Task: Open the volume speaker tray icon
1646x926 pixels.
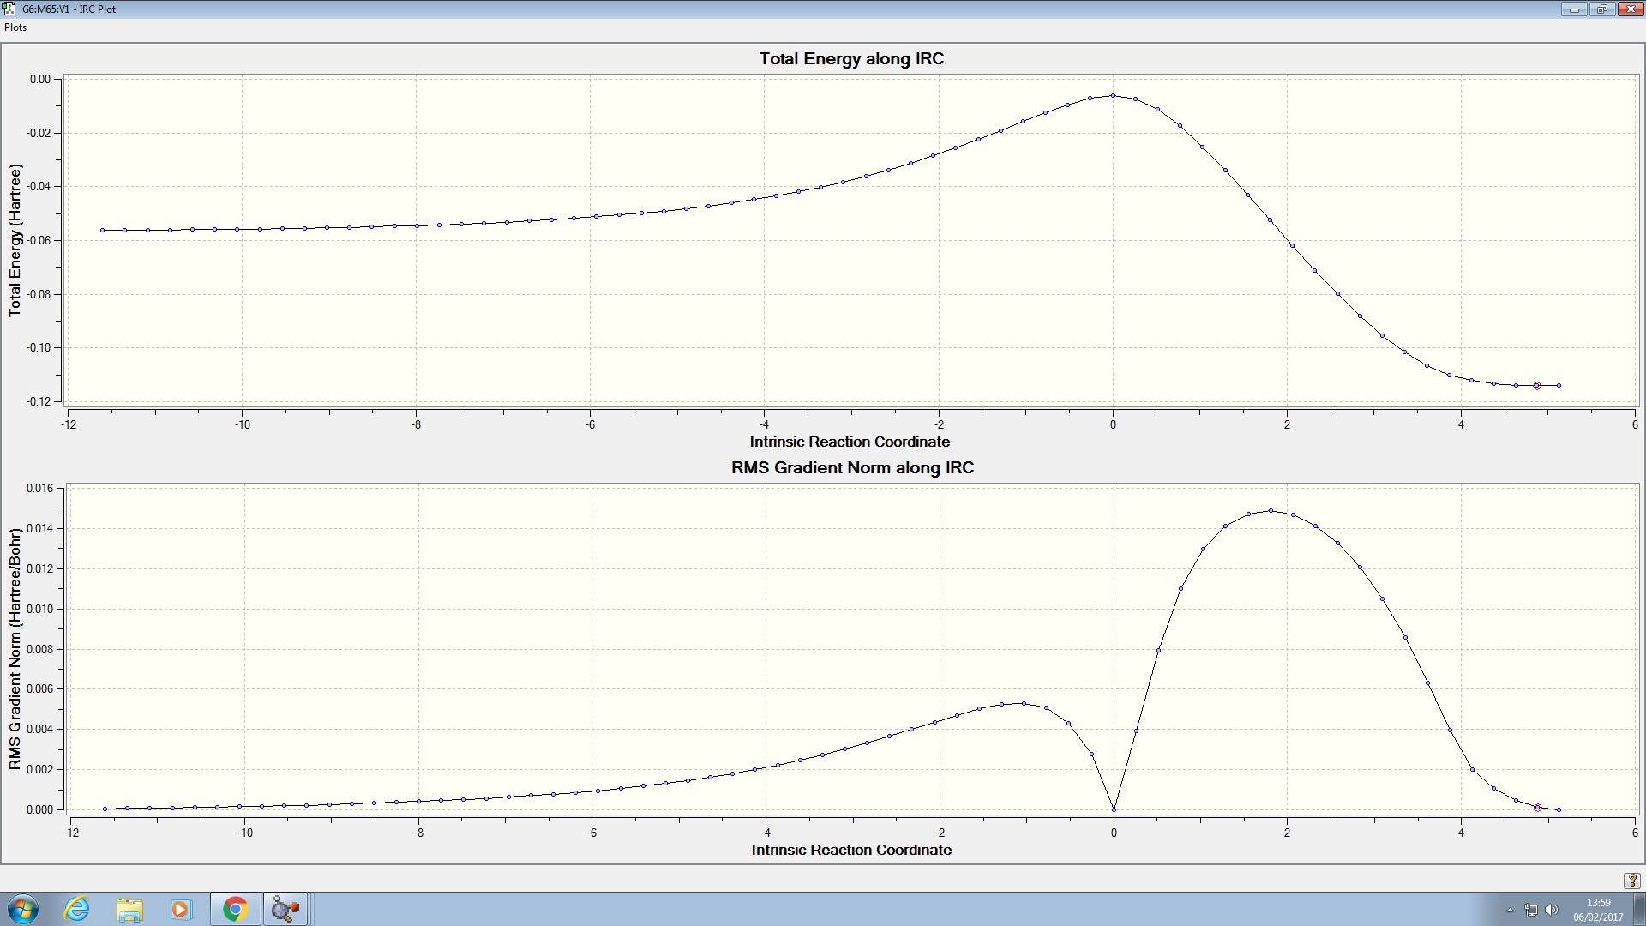Action: pyautogui.click(x=1551, y=910)
